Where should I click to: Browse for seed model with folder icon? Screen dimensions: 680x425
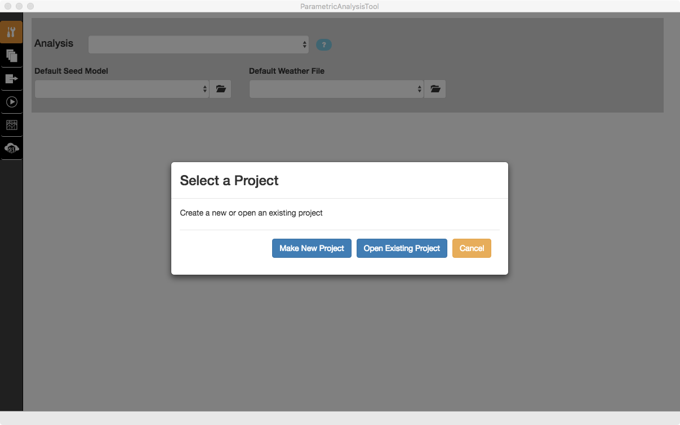(220, 89)
